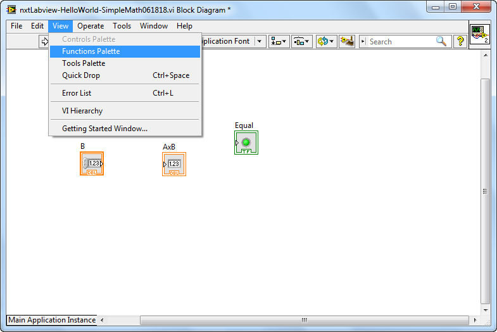The height and width of the screenshot is (332, 497).
Task: Open the Edit menu
Action: 37,26
